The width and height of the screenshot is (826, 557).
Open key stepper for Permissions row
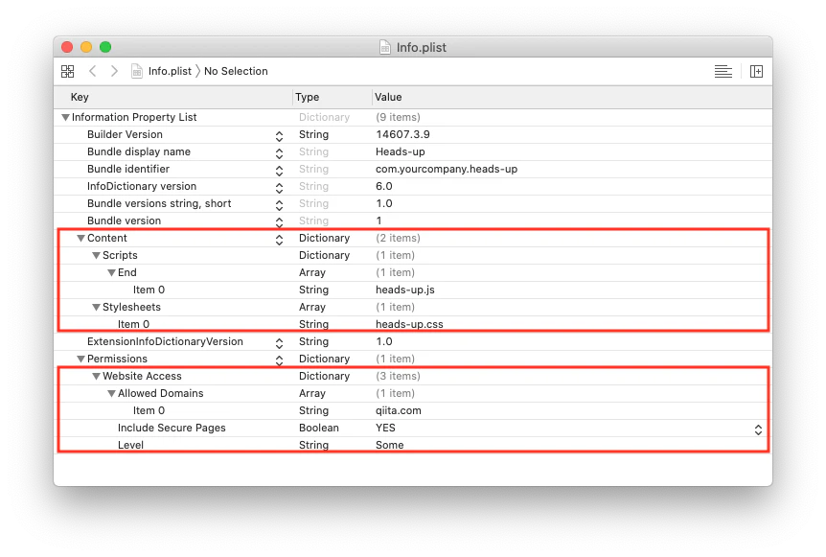(279, 361)
